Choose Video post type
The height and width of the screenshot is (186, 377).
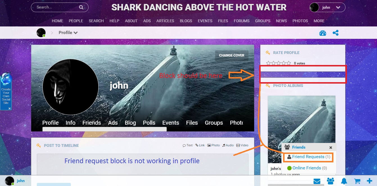[242, 145]
